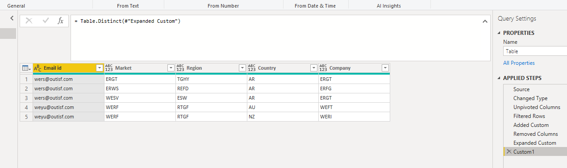The image size is (567, 168).
Task: Change Country column data type icon
Action: [252, 68]
